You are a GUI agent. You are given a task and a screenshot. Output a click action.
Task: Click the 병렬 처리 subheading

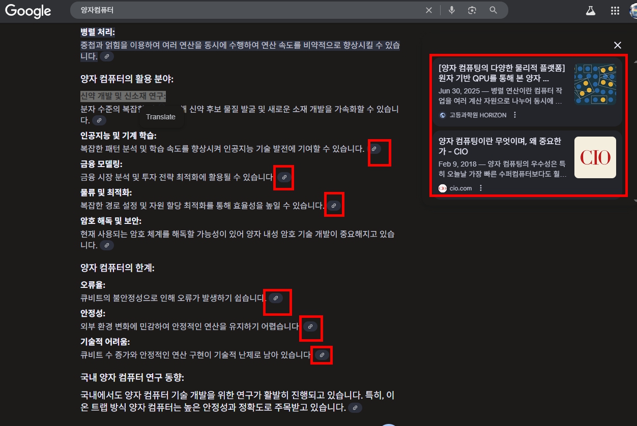click(97, 32)
